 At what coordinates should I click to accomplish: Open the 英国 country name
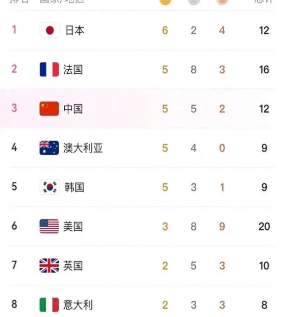click(x=73, y=266)
